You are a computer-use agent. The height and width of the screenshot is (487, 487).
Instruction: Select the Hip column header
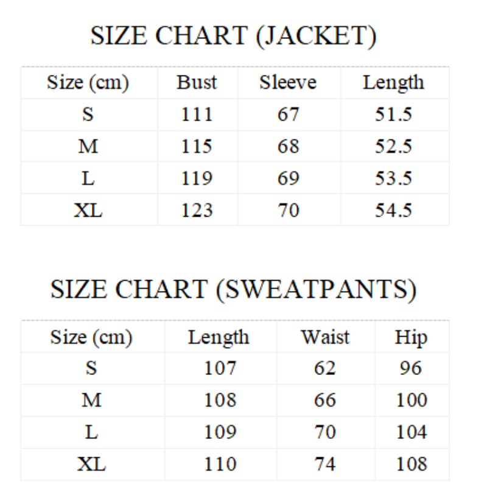coord(411,337)
